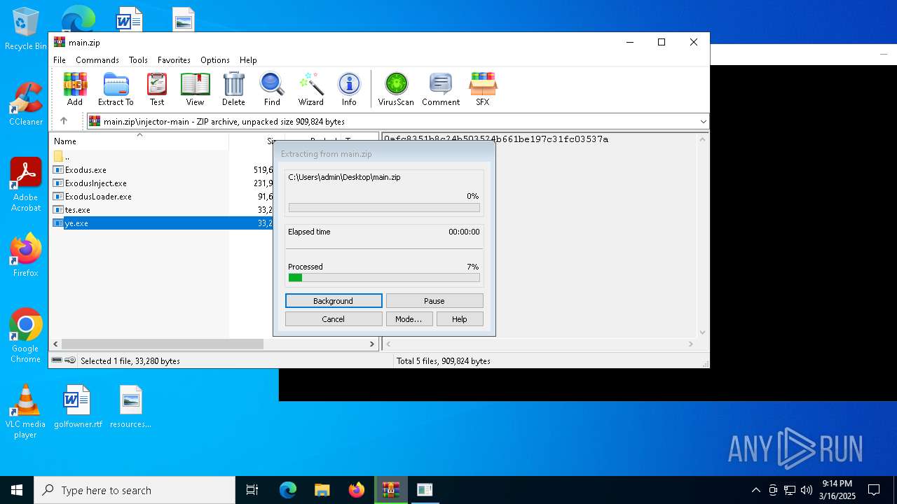Image resolution: width=897 pixels, height=504 pixels.
Task: Expand the archive path dropdown arrow
Action: click(703, 122)
